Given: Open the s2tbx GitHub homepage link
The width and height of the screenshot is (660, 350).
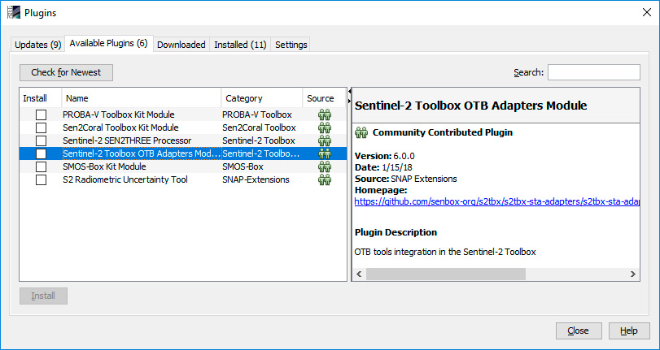Looking at the screenshot, I should pos(496,201).
